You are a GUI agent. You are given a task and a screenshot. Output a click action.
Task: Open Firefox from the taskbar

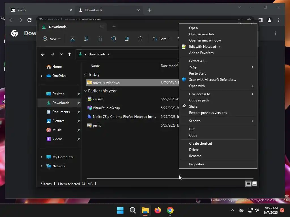tap(157, 210)
